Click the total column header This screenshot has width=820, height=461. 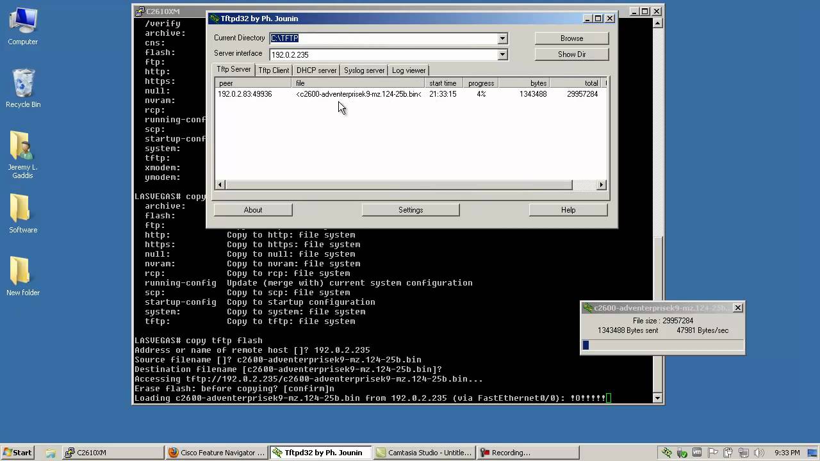(575, 83)
